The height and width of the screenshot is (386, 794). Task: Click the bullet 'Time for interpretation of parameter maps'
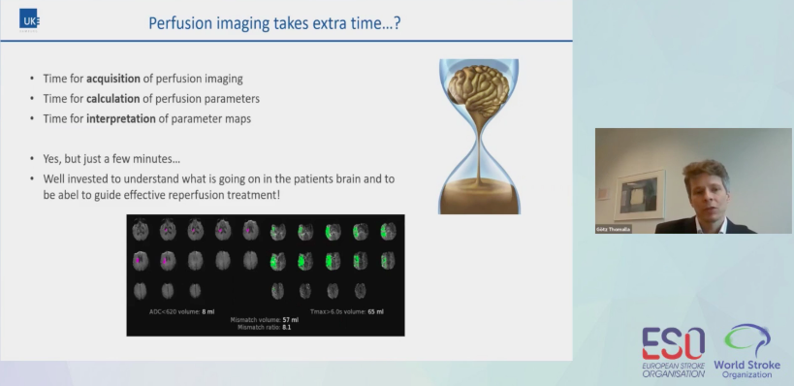point(146,119)
